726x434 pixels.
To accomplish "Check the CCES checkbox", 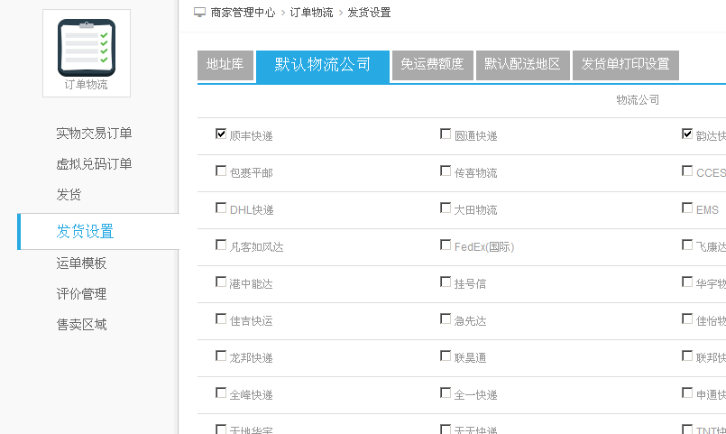I will point(687,171).
